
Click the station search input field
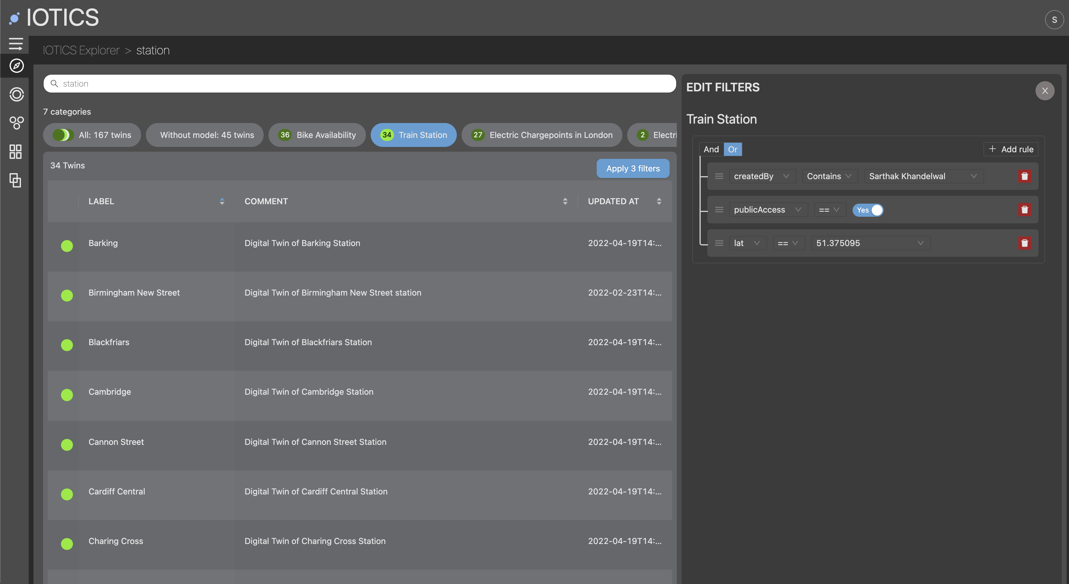click(359, 84)
